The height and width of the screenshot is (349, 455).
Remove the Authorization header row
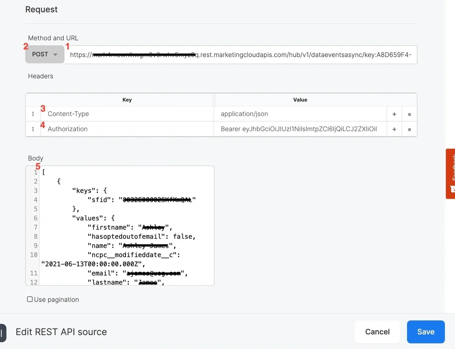(x=409, y=129)
